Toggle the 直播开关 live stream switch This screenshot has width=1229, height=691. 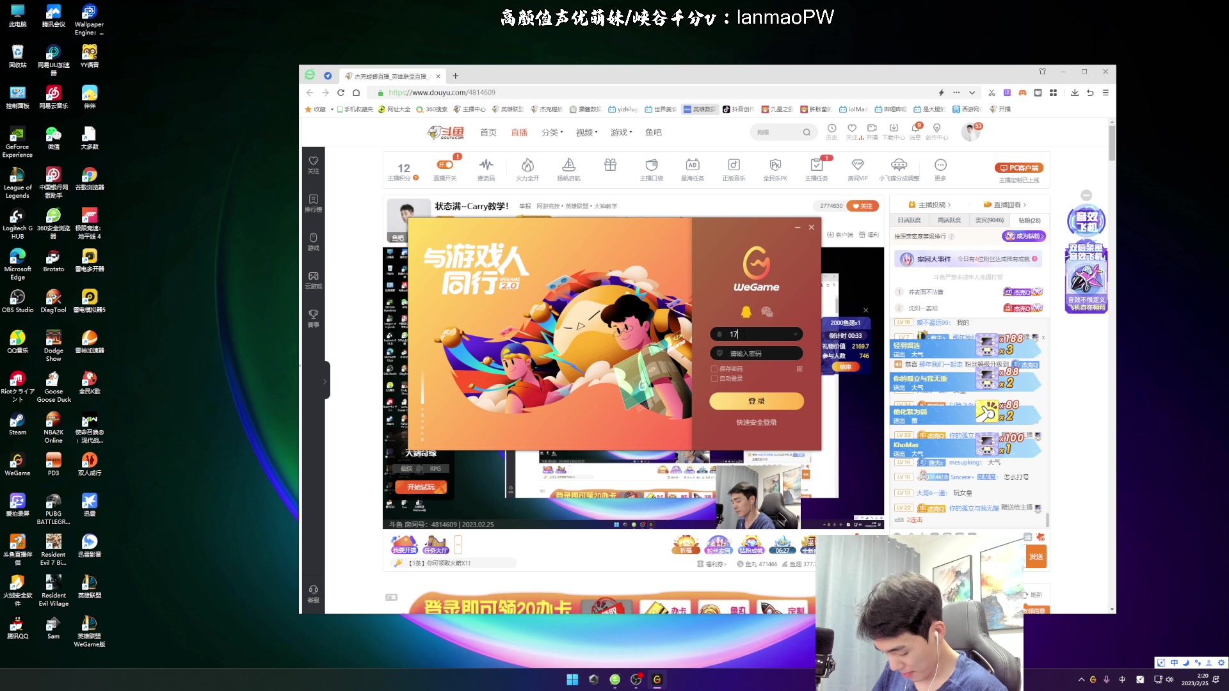click(x=446, y=163)
